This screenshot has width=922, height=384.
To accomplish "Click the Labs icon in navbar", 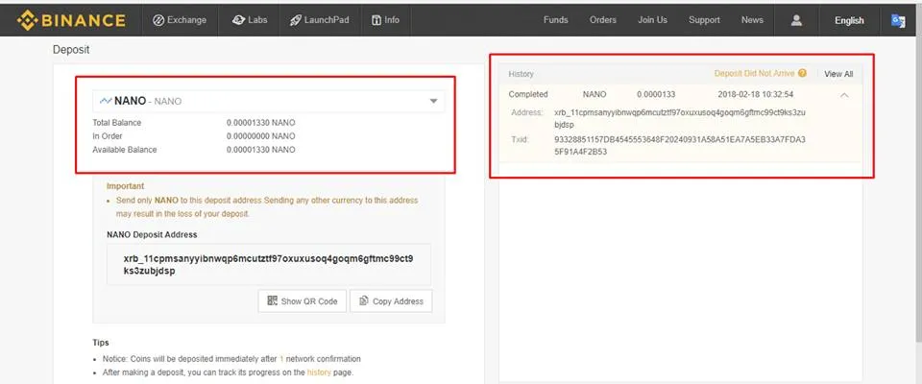I will 238,20.
